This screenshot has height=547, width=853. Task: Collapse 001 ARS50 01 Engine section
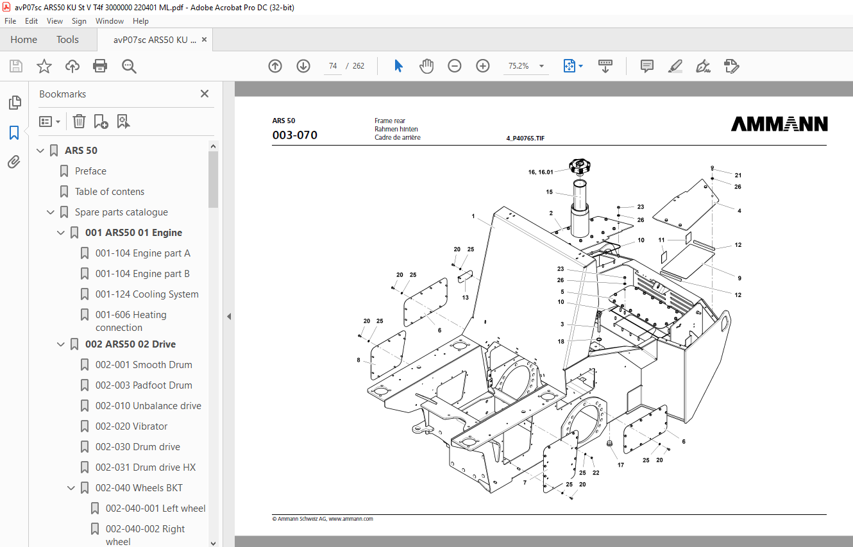click(61, 233)
